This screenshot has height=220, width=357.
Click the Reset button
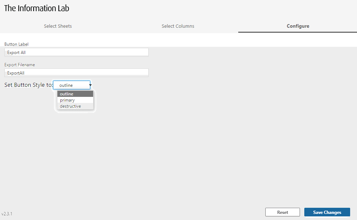282,212
